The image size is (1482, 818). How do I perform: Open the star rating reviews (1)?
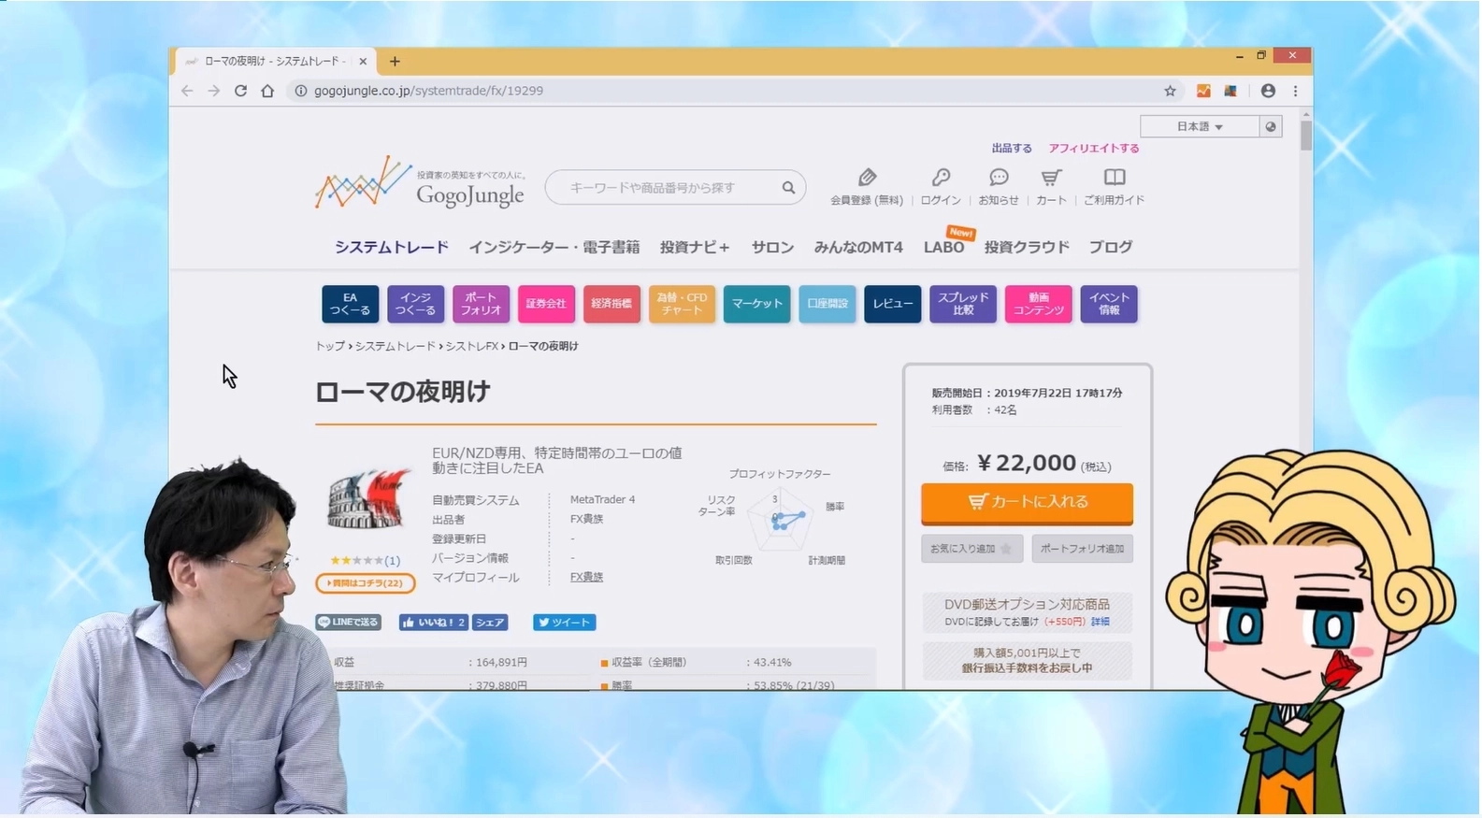pyautogui.click(x=366, y=561)
